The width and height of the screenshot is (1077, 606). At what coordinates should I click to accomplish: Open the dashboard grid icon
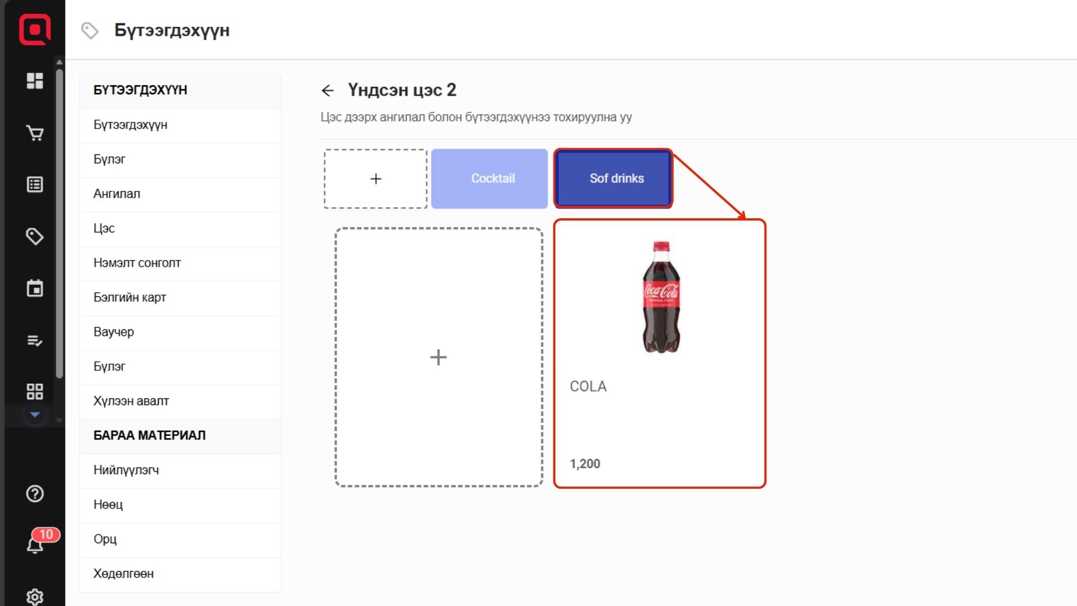pyautogui.click(x=35, y=81)
